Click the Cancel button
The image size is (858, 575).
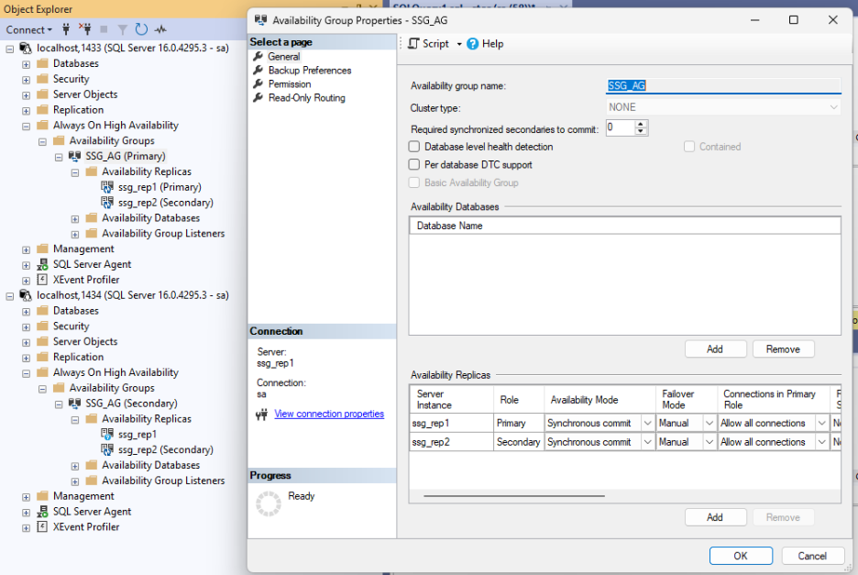pyautogui.click(x=812, y=556)
